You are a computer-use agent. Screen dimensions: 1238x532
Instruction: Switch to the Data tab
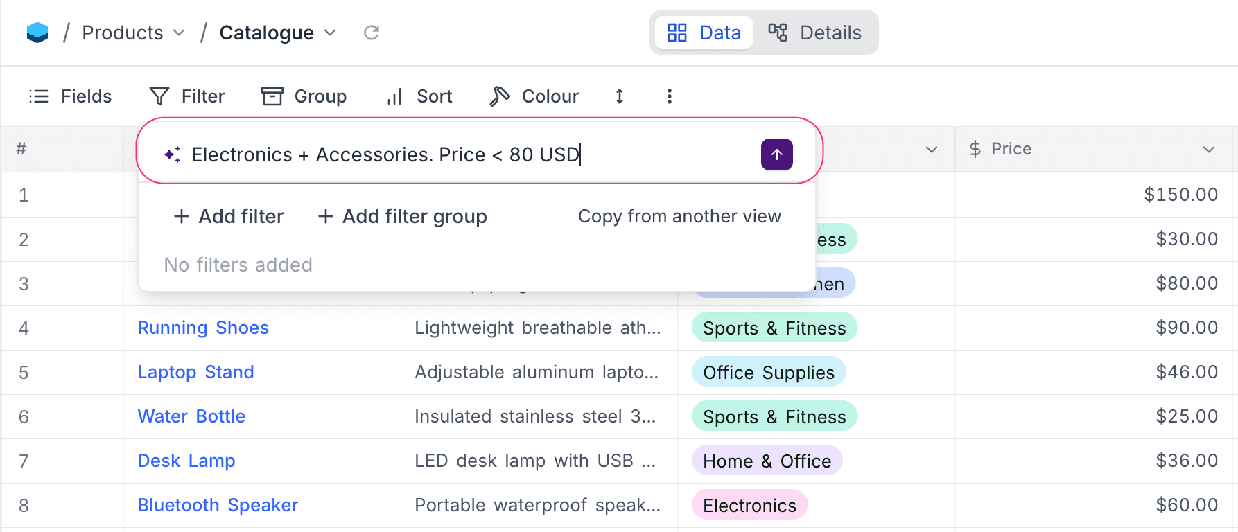point(704,33)
